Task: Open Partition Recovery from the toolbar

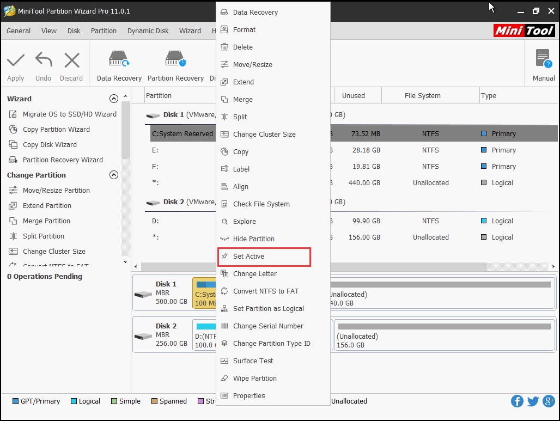Action: (175, 66)
